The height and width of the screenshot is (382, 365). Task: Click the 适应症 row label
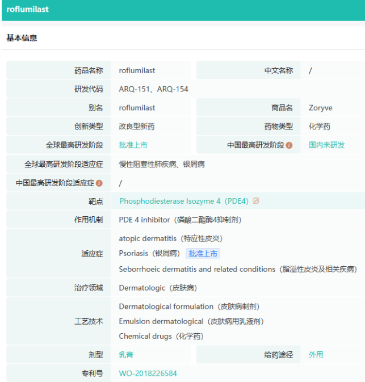click(x=92, y=254)
